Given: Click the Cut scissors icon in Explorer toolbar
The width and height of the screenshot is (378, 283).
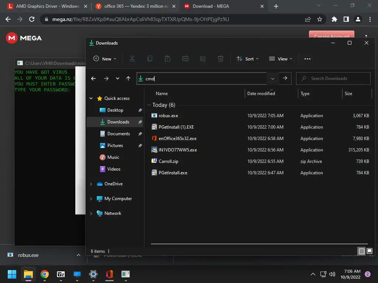Looking at the screenshot, I should click(132, 59).
